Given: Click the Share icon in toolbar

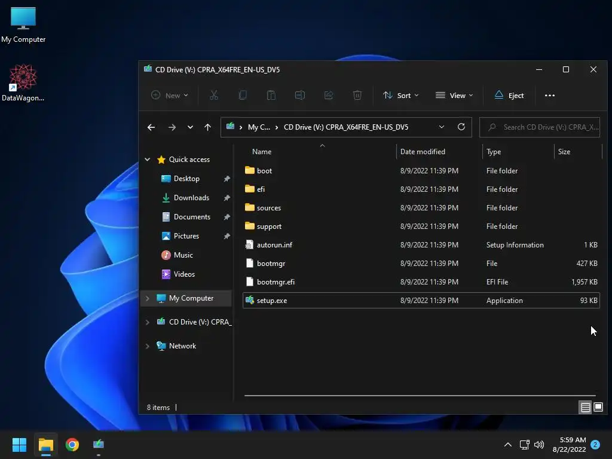Looking at the screenshot, I should pos(329,95).
